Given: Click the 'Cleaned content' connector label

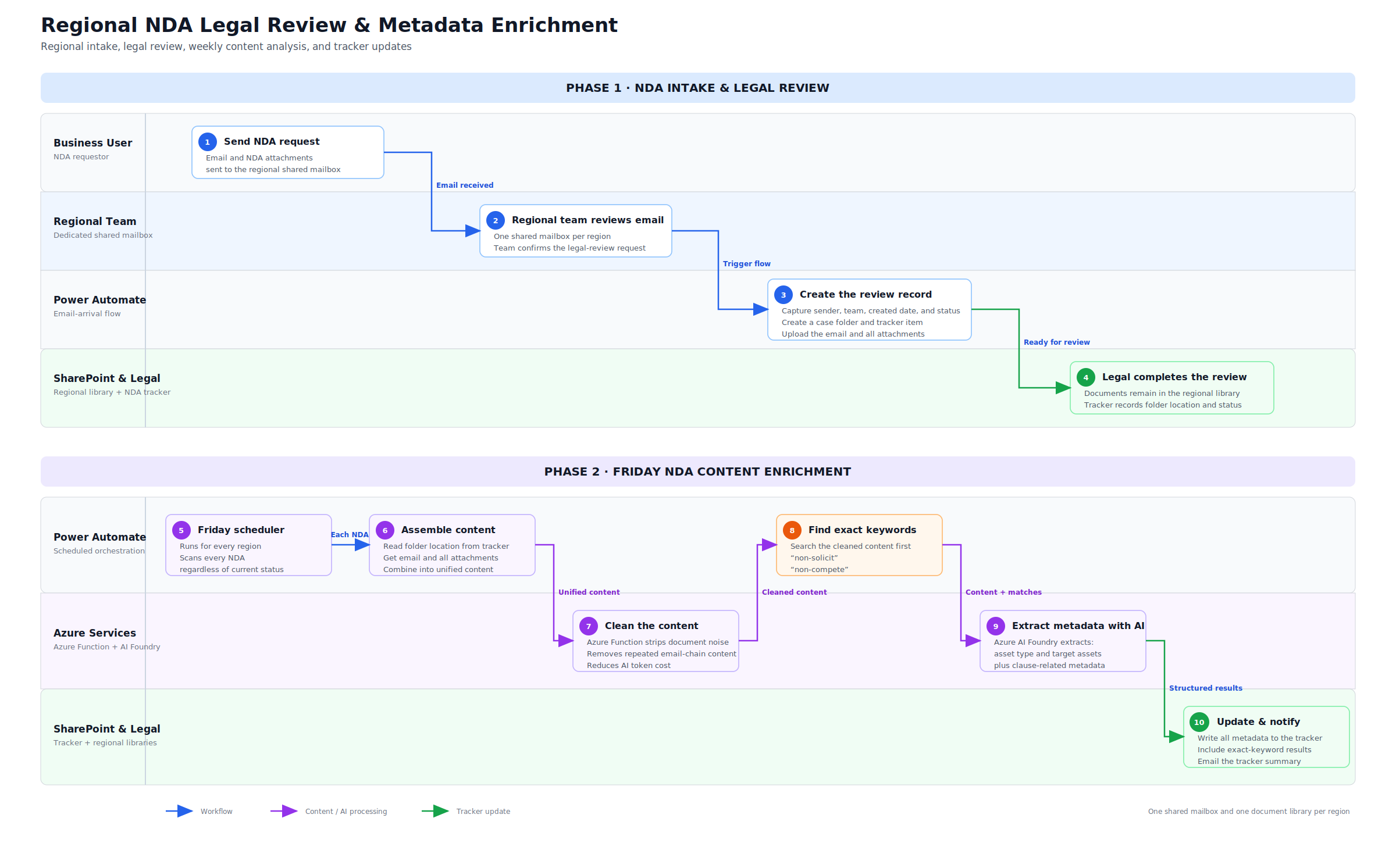Looking at the screenshot, I should click(795, 592).
